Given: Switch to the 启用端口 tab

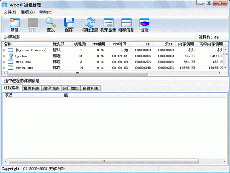Looking at the screenshot, I should pyautogui.click(x=71, y=89).
